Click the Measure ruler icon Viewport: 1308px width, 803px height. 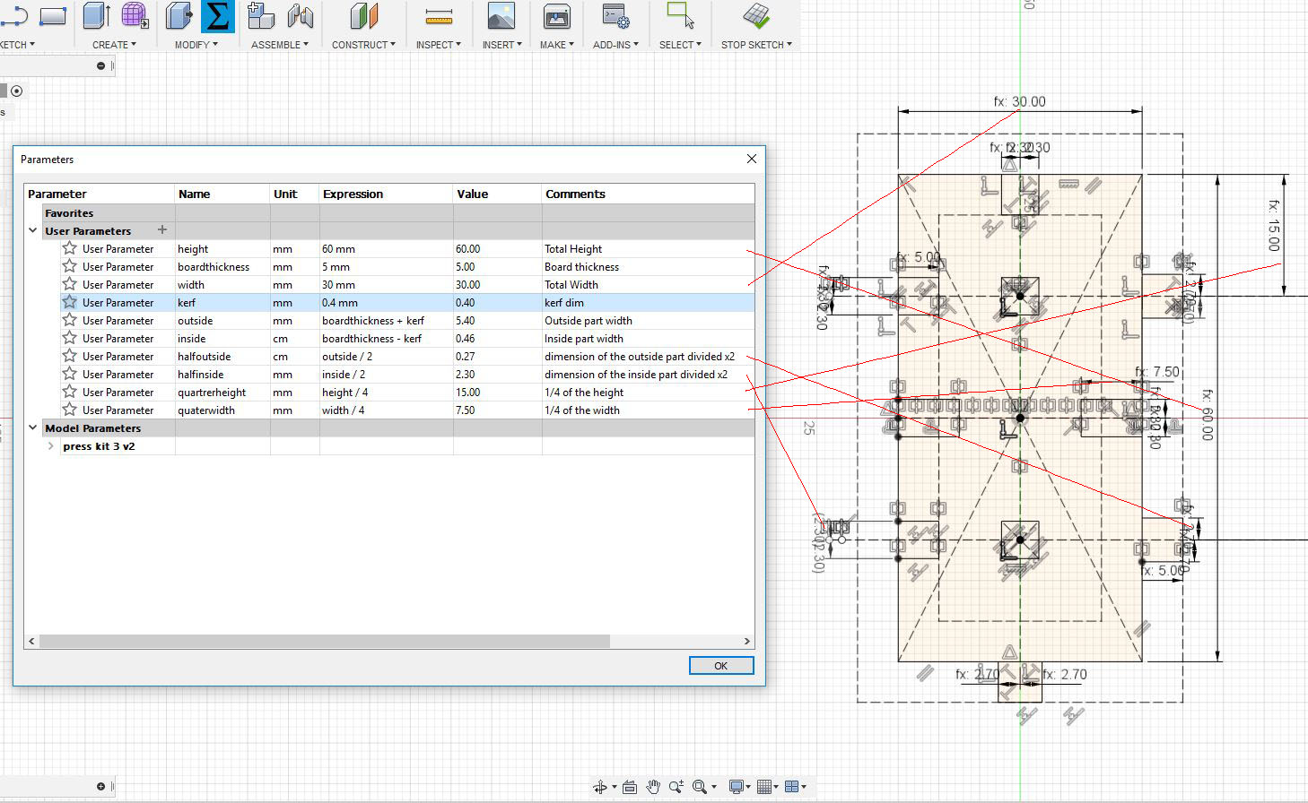(439, 15)
